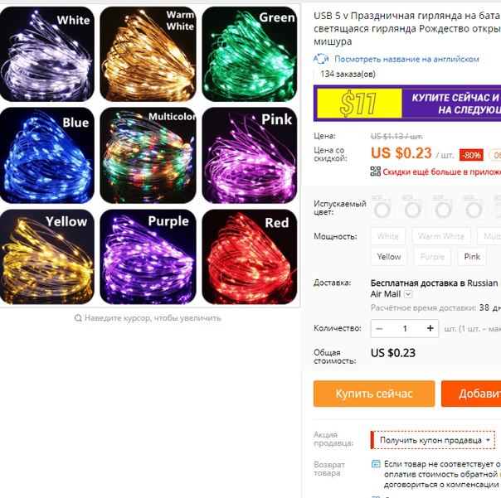Viewport: 501px width, 498px height.
Task: Select the third emitting color thumbnail
Action: [x=443, y=207]
